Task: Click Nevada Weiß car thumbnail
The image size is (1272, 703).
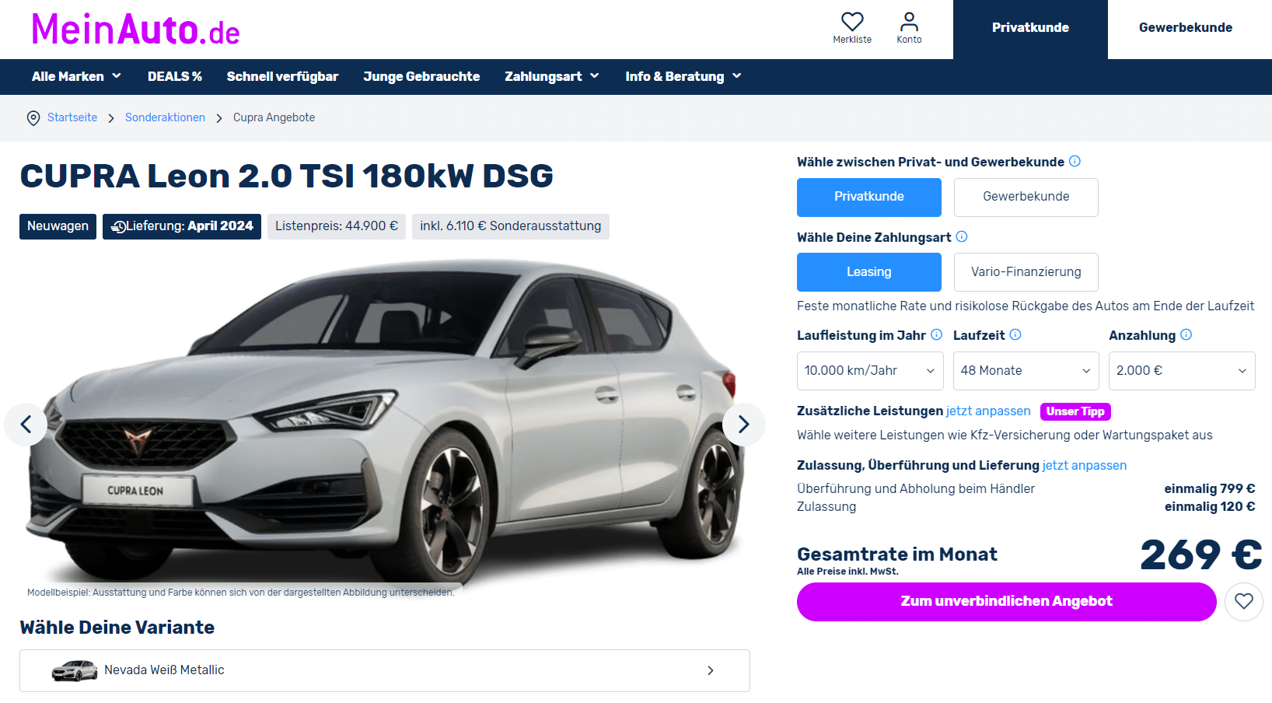Action: coord(75,670)
